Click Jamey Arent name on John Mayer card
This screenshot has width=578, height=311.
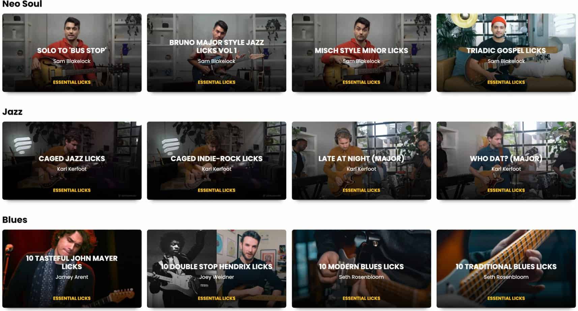[72, 277]
